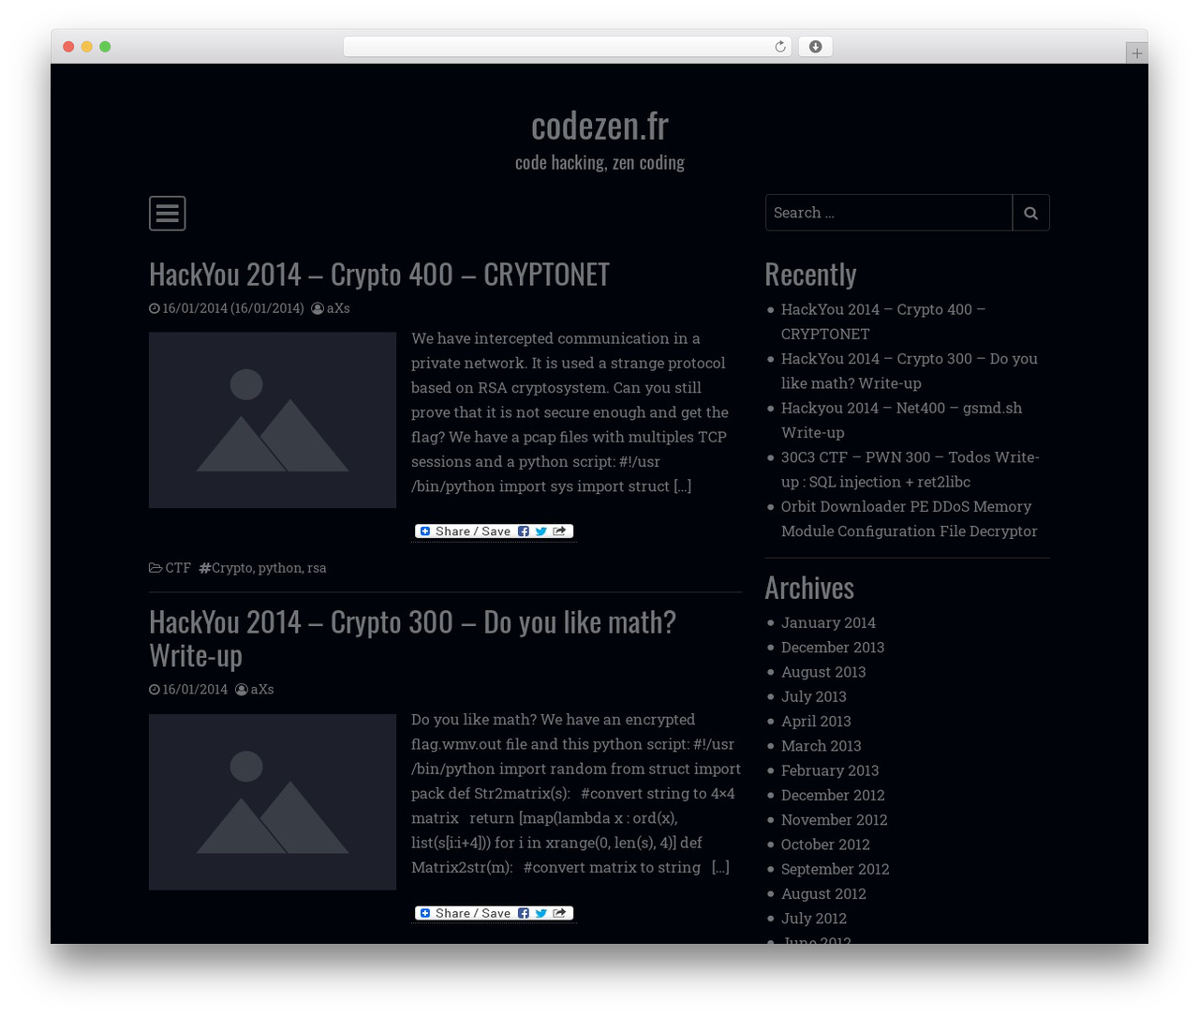Open recent post Crypto 400 CRYPTONET in sidebar

pyautogui.click(x=883, y=321)
